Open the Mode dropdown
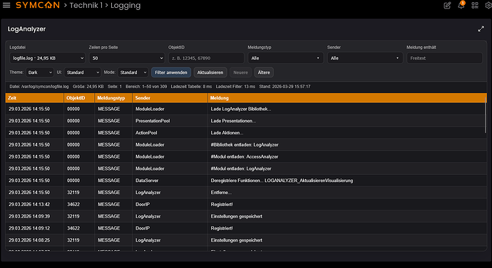The height and width of the screenshot is (268, 492). (x=133, y=73)
